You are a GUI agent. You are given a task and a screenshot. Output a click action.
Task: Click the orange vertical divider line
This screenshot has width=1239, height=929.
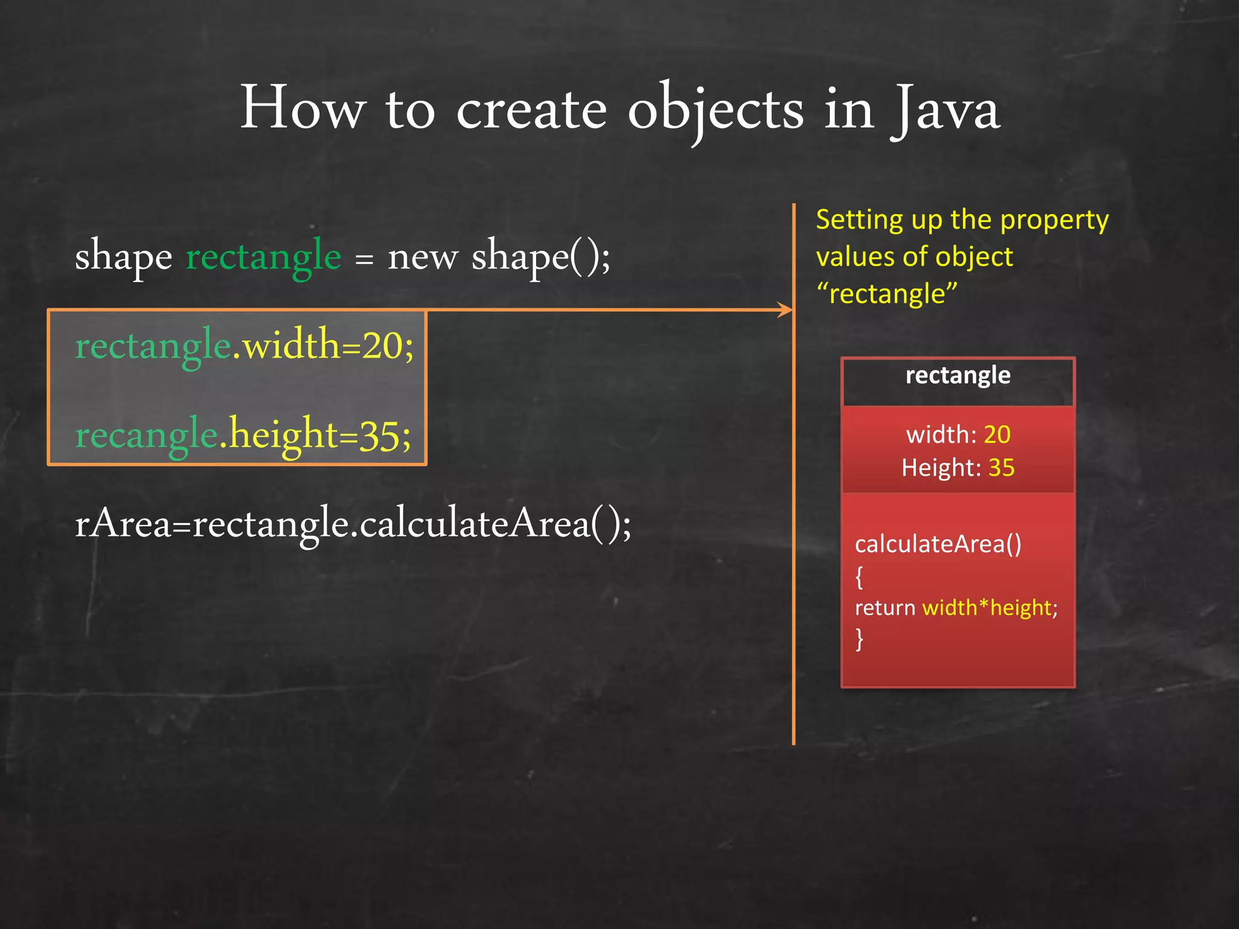tap(794, 544)
